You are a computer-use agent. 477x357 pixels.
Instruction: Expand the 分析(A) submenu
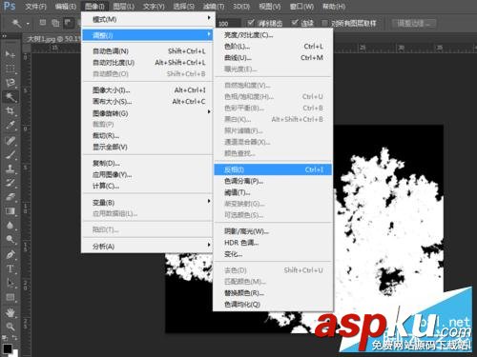(148, 247)
